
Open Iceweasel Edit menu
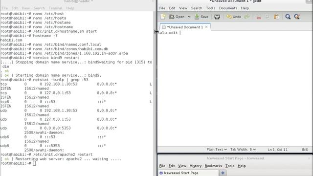coord(172,166)
